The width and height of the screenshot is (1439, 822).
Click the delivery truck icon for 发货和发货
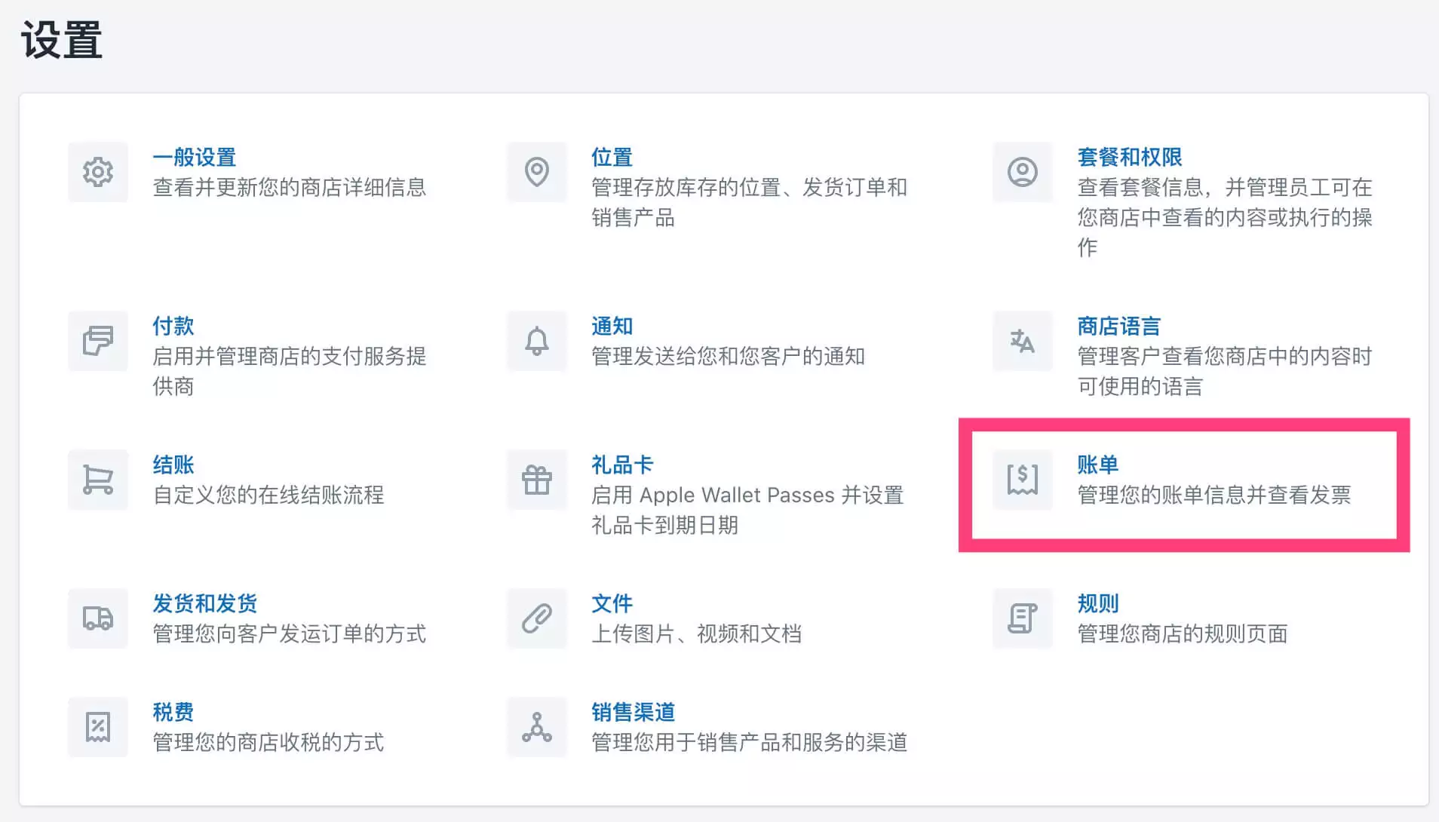click(98, 618)
